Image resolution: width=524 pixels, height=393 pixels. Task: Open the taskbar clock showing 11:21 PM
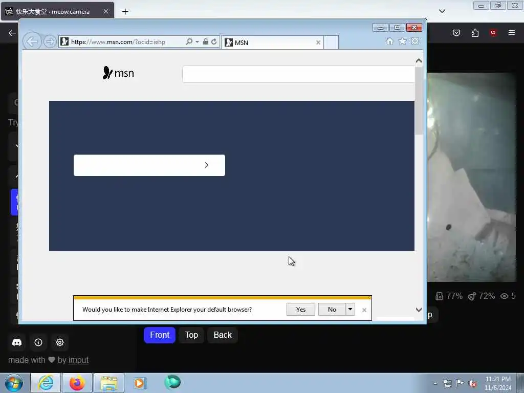coord(498,383)
